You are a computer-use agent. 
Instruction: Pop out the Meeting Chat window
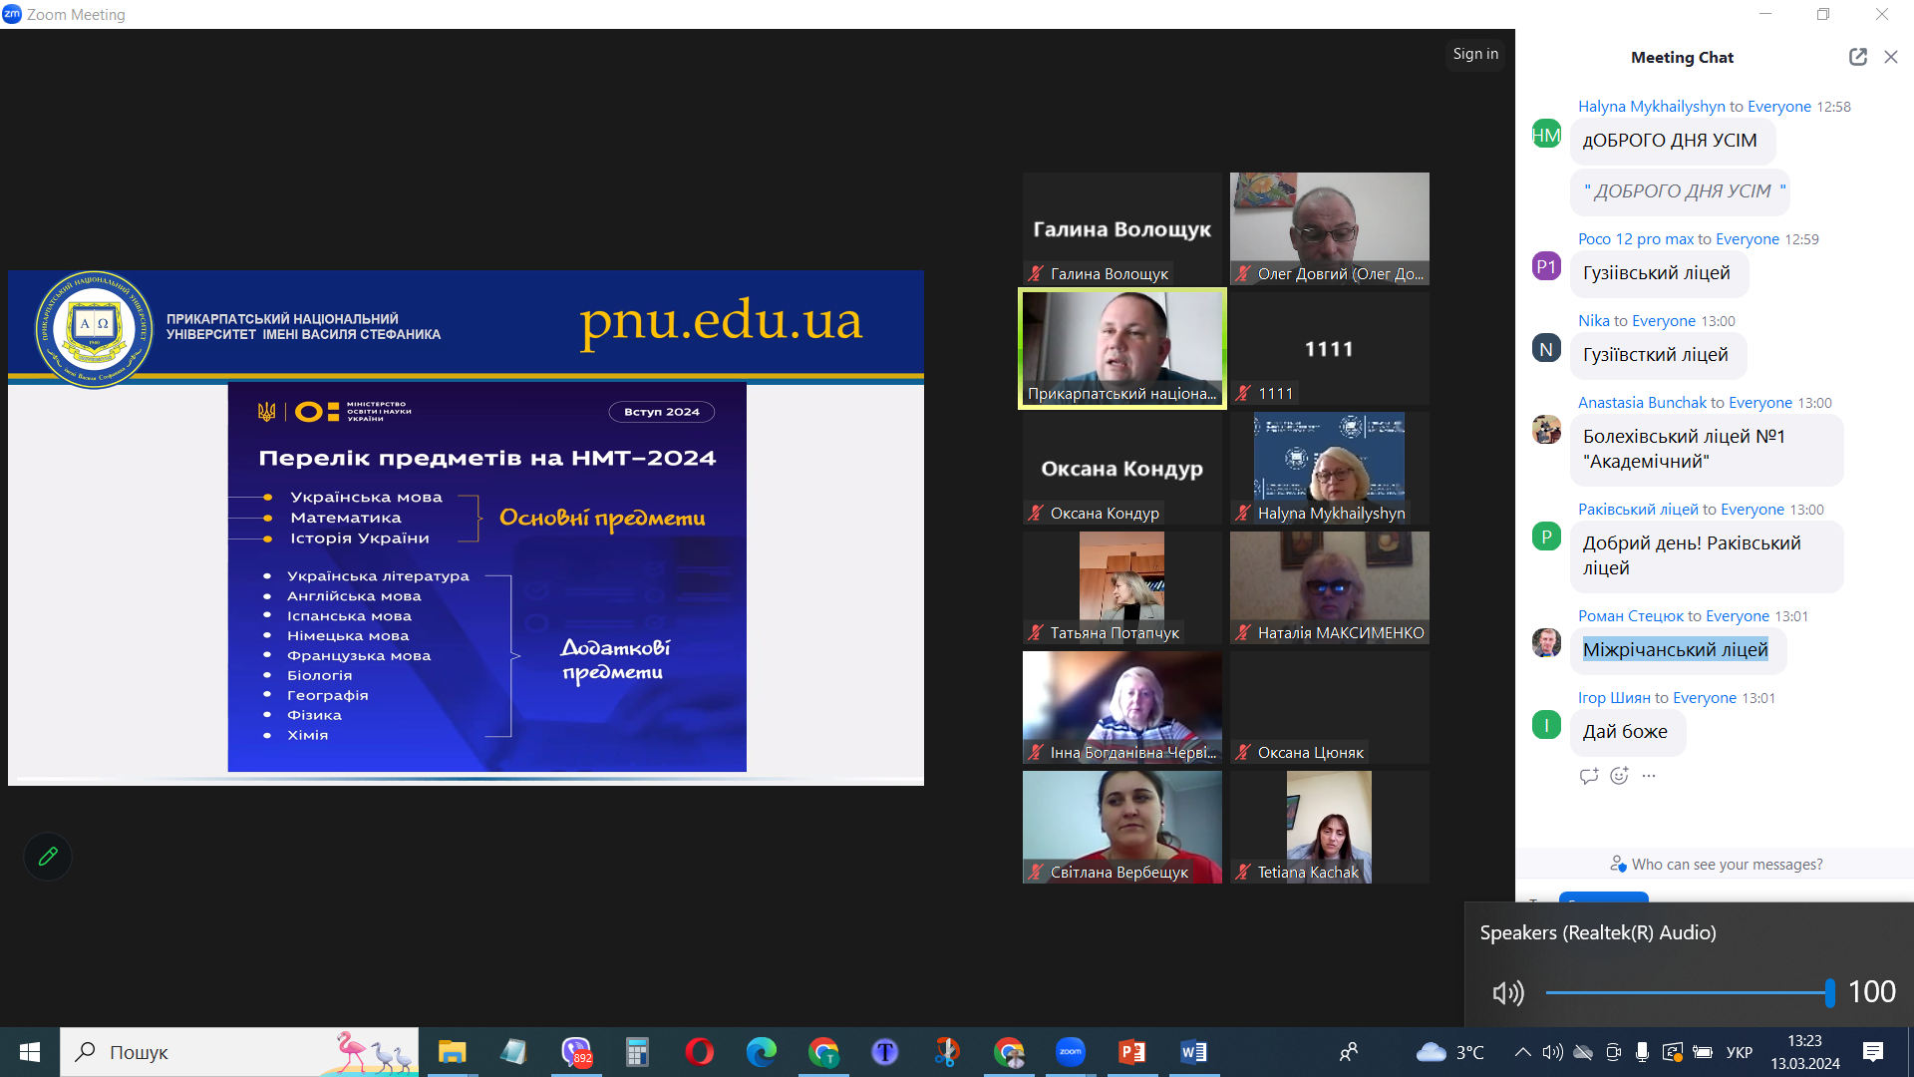click(1857, 57)
